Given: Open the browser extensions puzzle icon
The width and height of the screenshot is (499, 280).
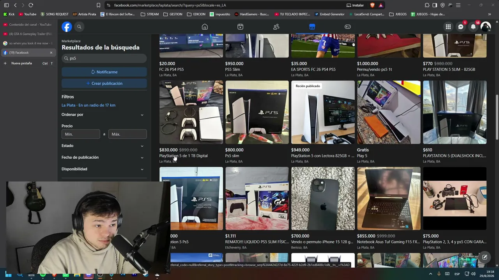Looking at the screenshot, I should tap(427, 5).
